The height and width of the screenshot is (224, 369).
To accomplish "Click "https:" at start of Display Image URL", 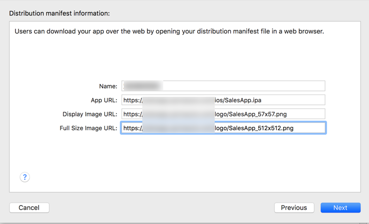I will coord(132,114).
